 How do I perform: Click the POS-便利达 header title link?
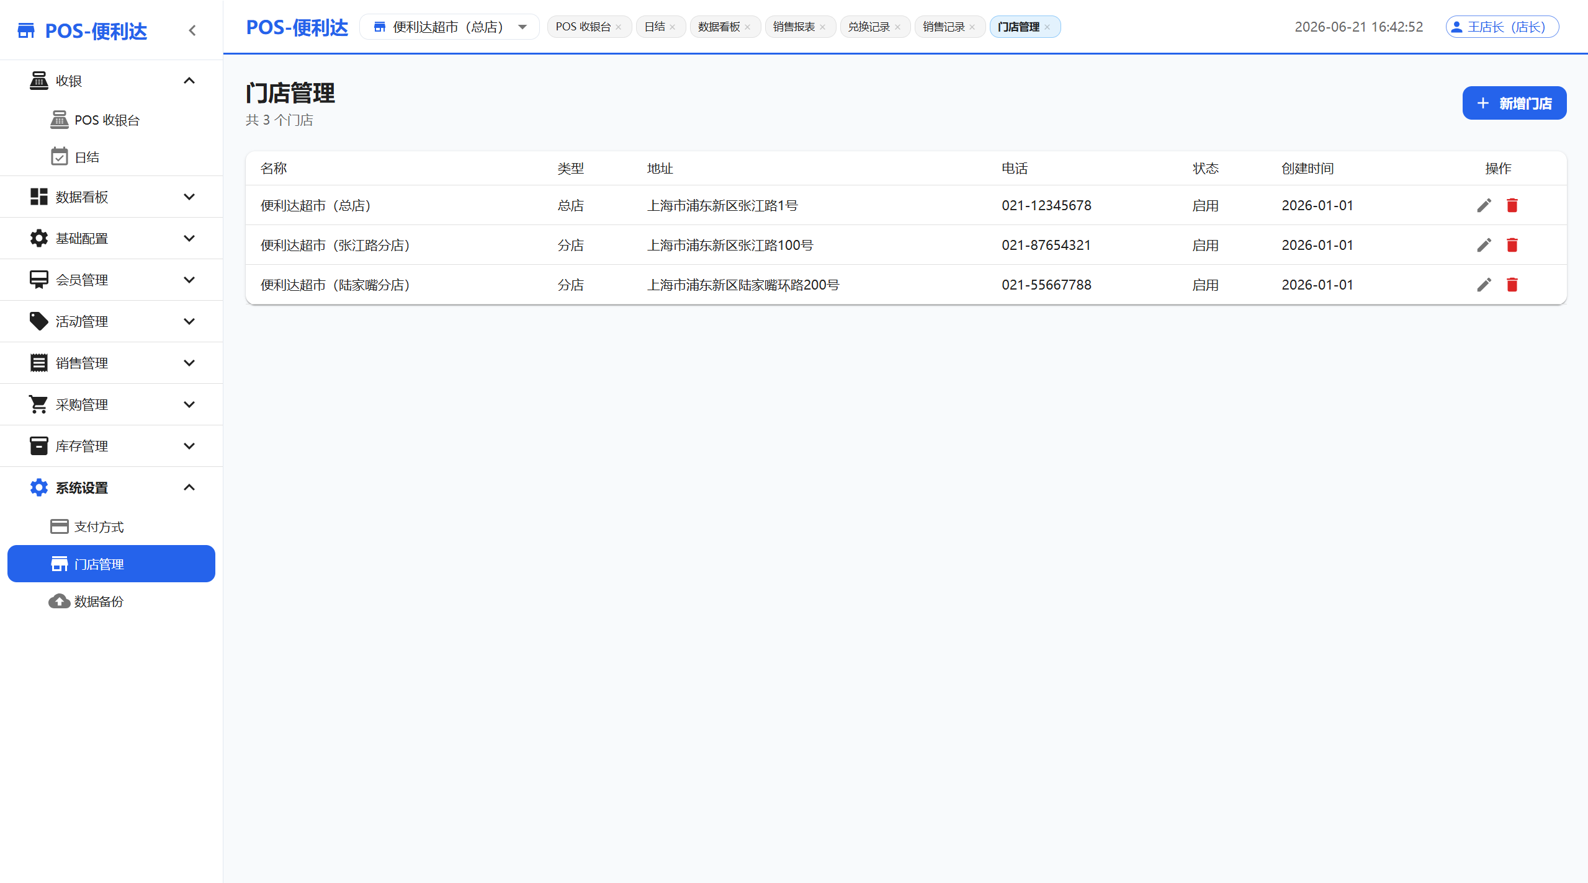297,27
